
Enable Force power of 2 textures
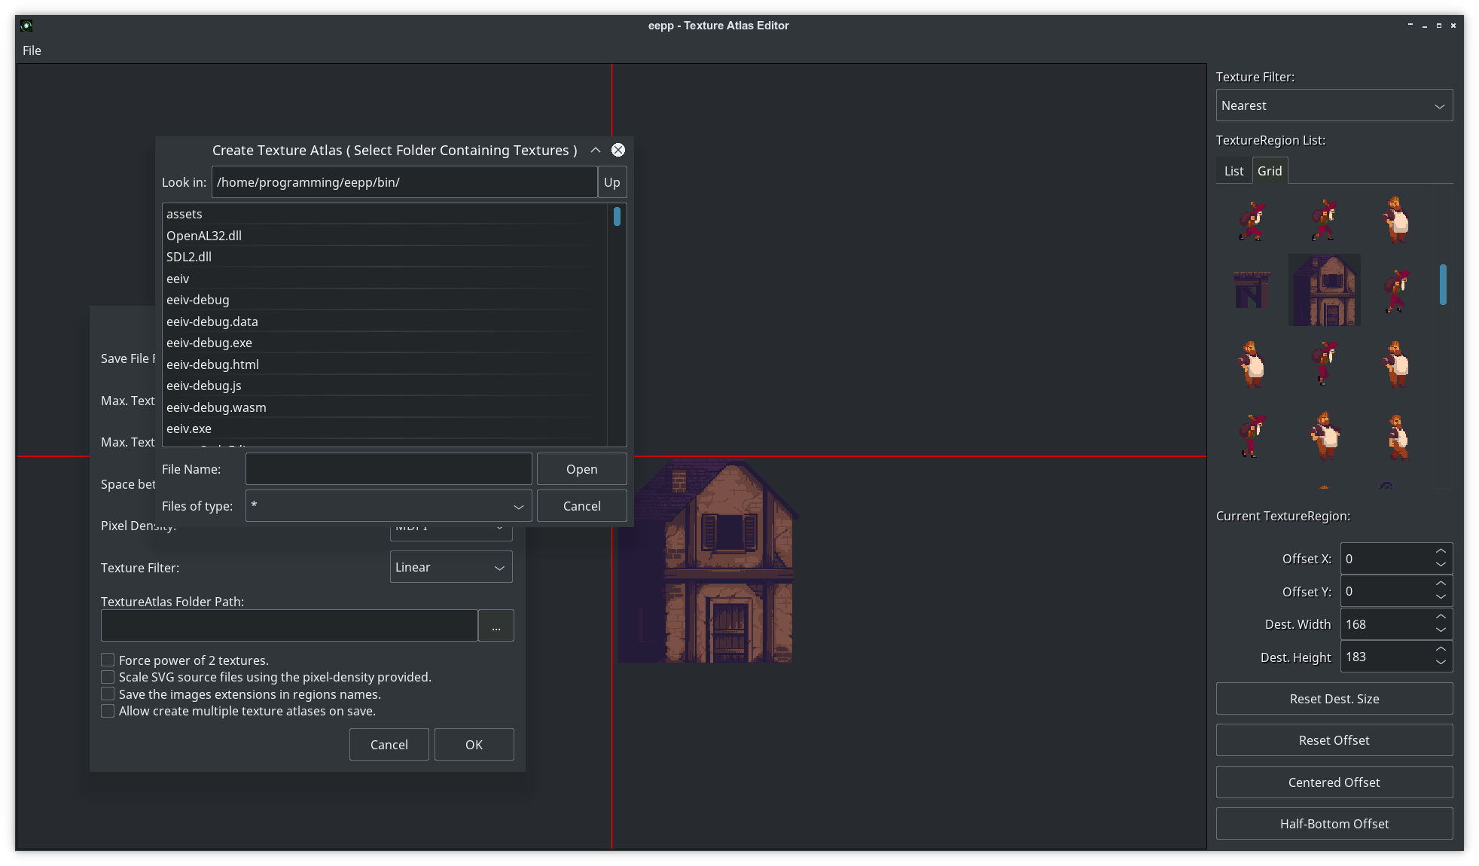point(108,660)
